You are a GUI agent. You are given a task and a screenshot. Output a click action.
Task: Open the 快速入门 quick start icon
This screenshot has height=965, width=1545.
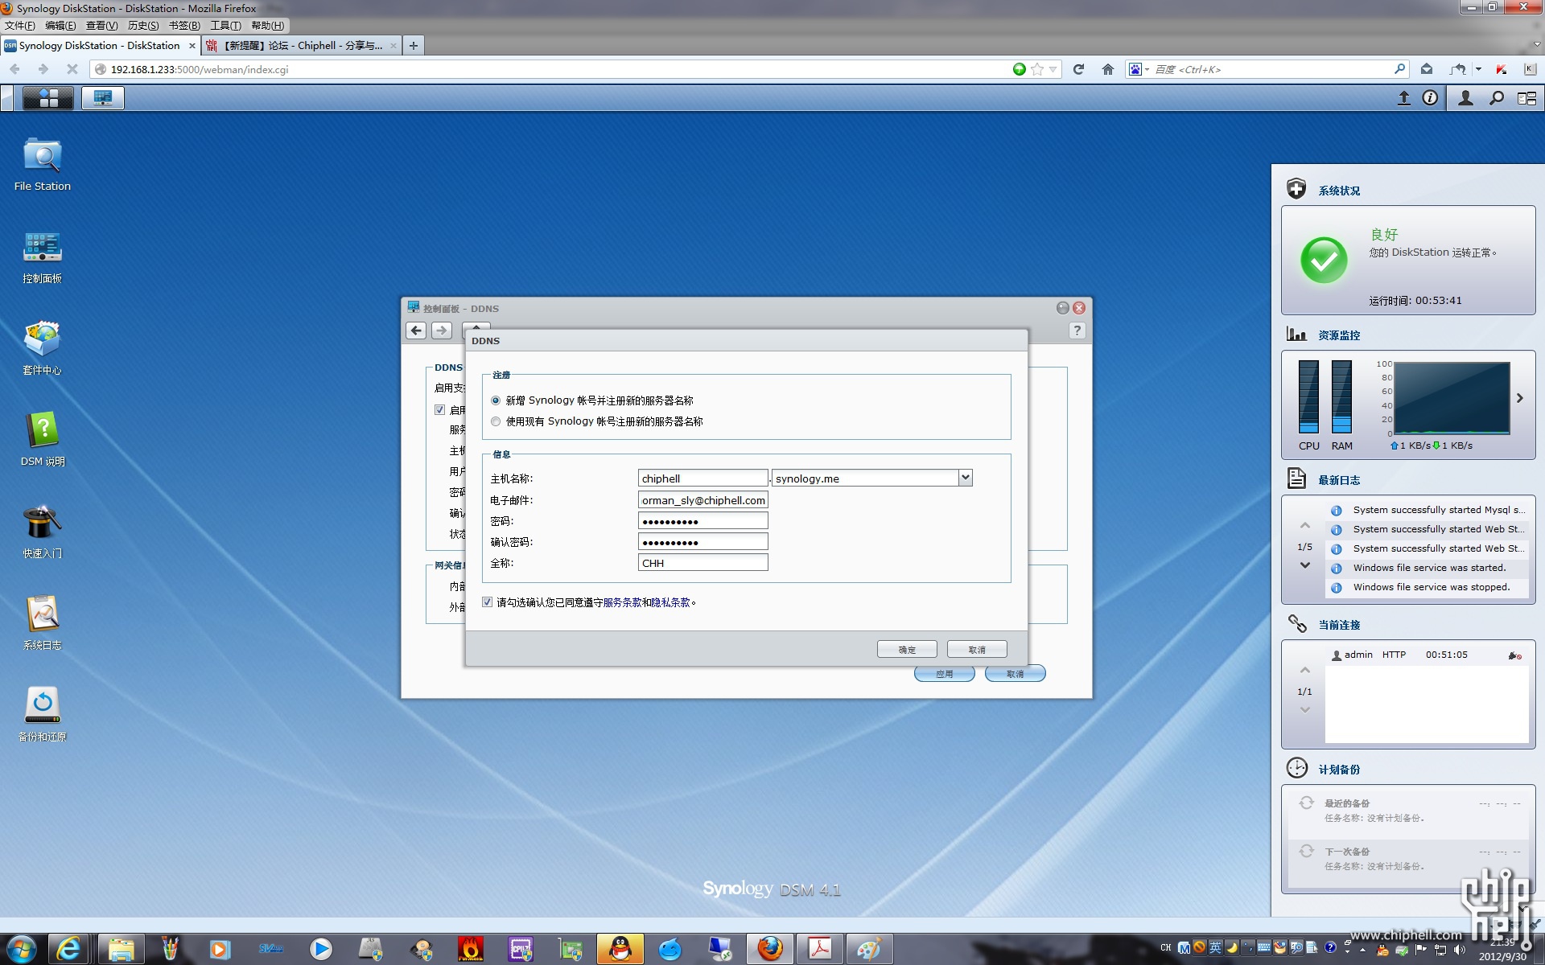[x=43, y=532]
